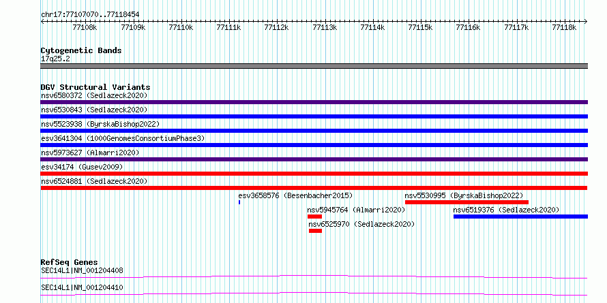
Task: Click nsv6530843 (Sedlazeck2020) variant label
Action: (94, 110)
